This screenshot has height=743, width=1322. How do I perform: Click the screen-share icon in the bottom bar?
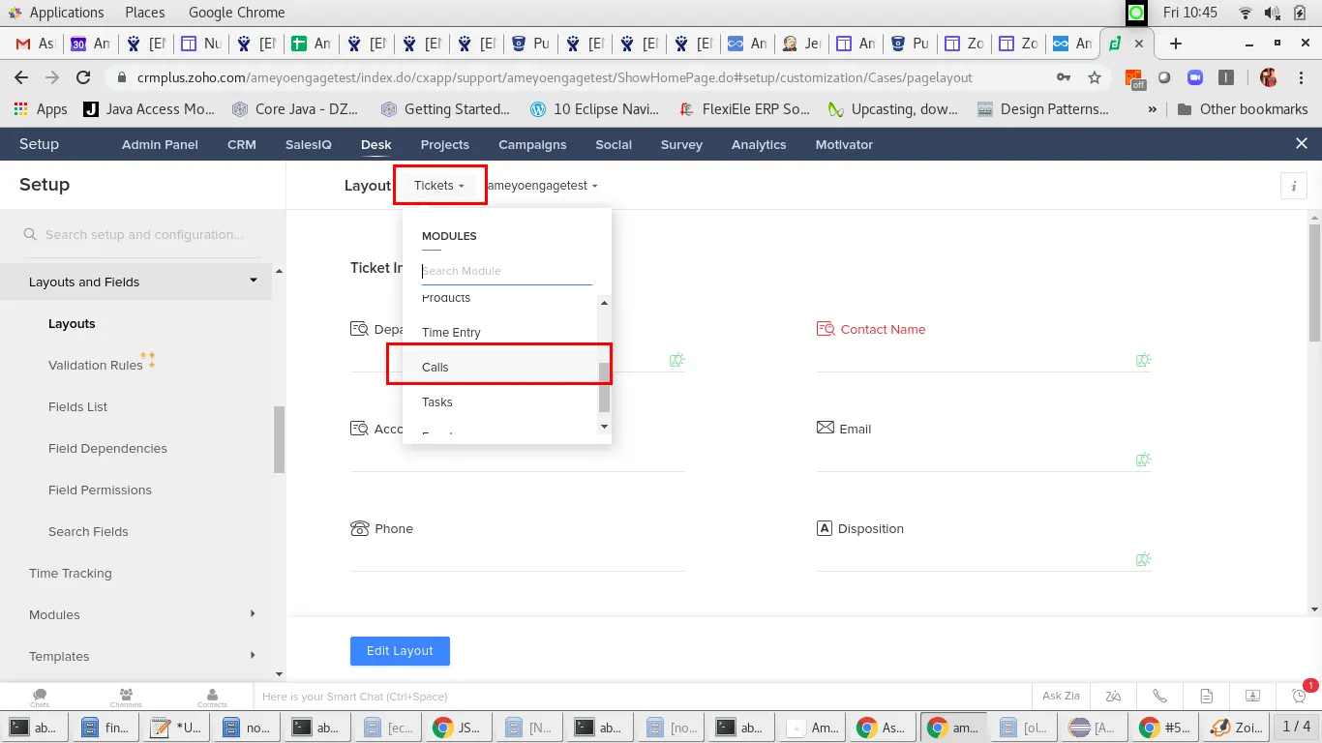(x=1251, y=696)
